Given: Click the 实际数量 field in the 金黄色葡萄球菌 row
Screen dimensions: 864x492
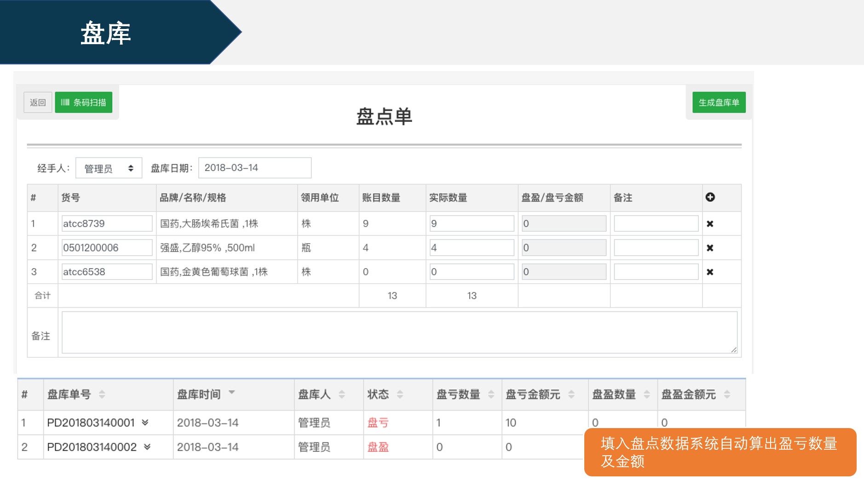Looking at the screenshot, I should pos(472,271).
